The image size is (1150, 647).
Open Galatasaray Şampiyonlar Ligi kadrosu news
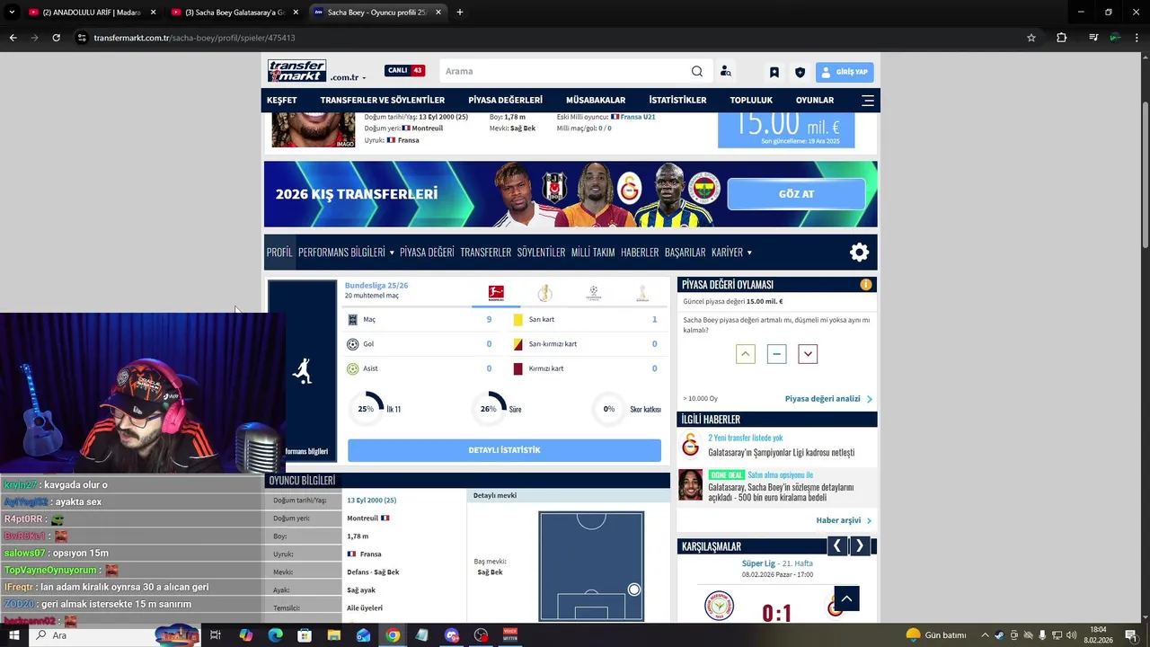pos(781,453)
